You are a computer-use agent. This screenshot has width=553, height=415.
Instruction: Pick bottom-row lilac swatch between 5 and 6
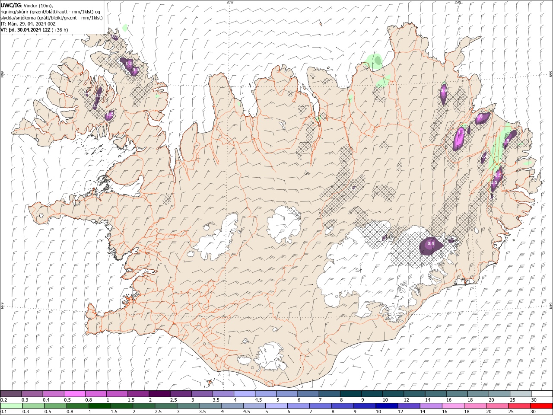tap(276, 406)
